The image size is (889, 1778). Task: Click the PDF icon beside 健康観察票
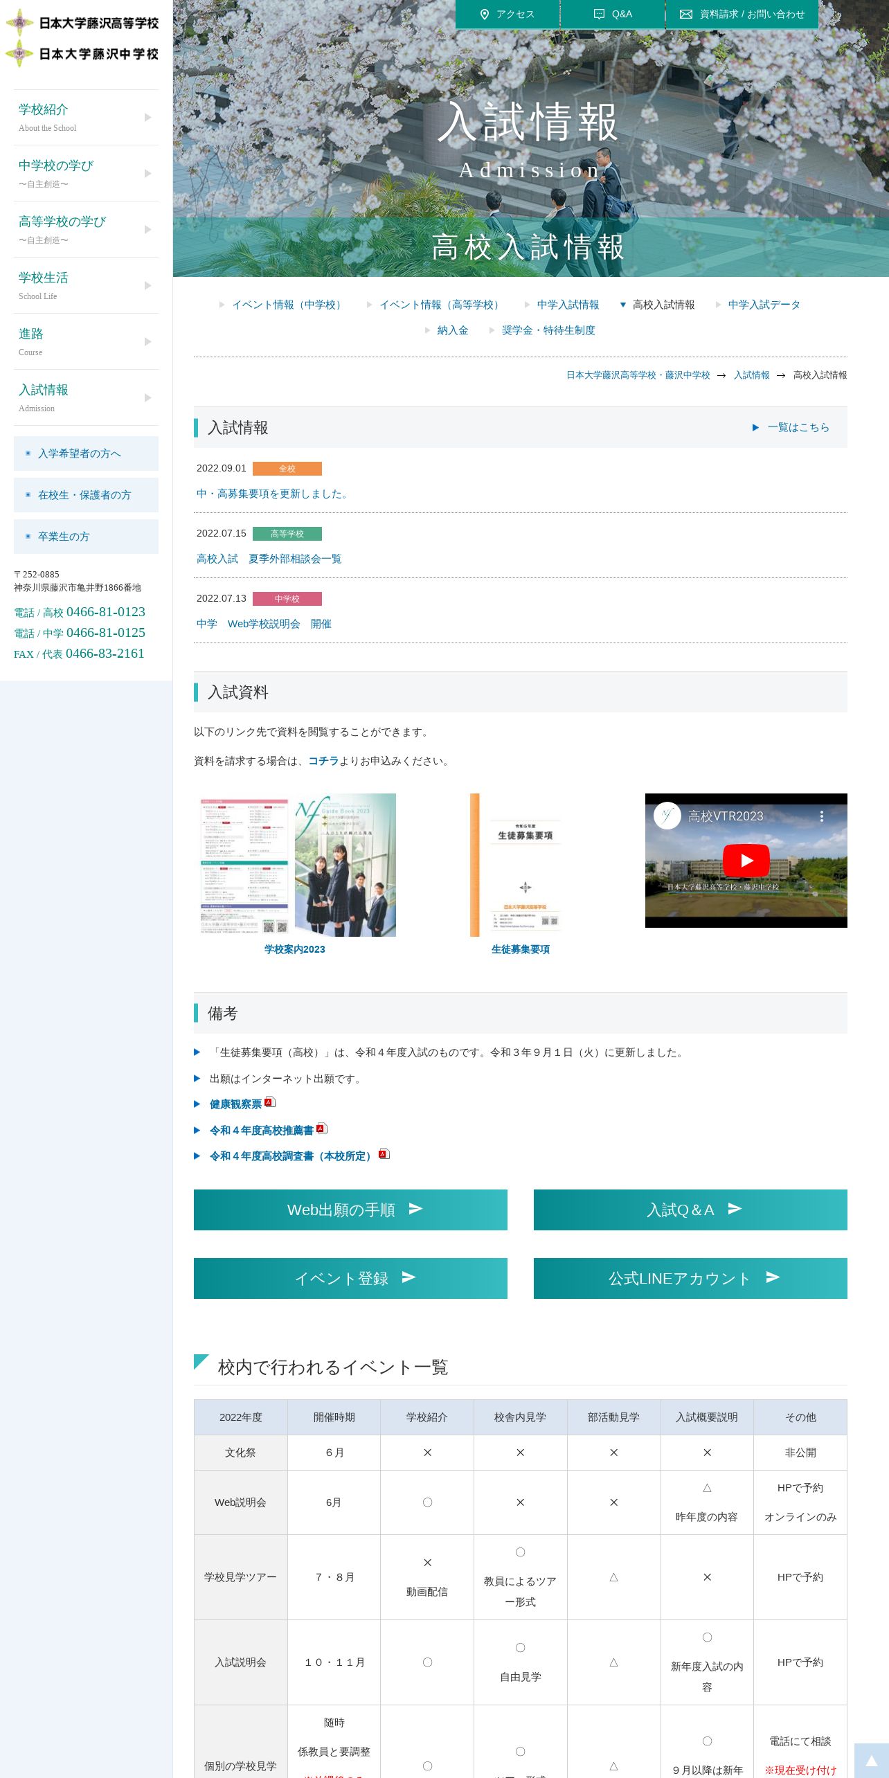coord(270,1102)
